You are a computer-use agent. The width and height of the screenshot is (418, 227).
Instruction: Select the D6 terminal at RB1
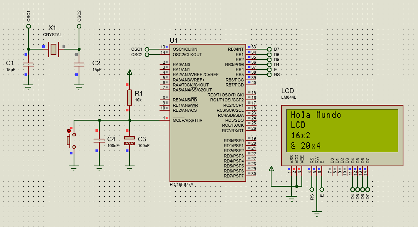(x=269, y=55)
